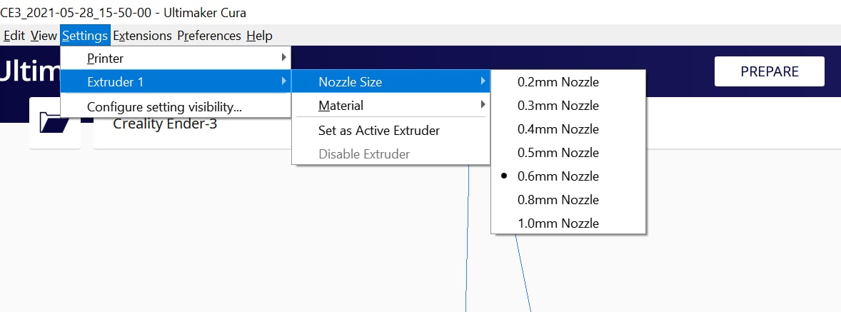Open the Edit menu

(x=14, y=36)
